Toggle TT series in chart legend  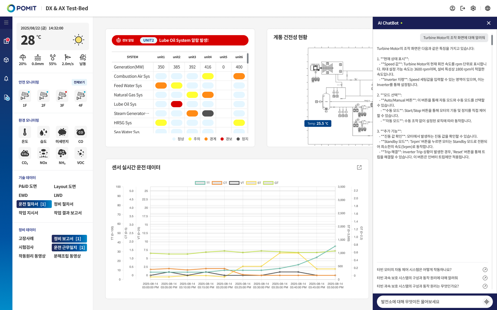200,183
